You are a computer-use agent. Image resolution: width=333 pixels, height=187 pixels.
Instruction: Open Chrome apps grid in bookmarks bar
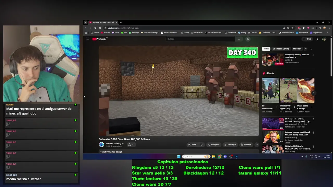pos(86,33)
